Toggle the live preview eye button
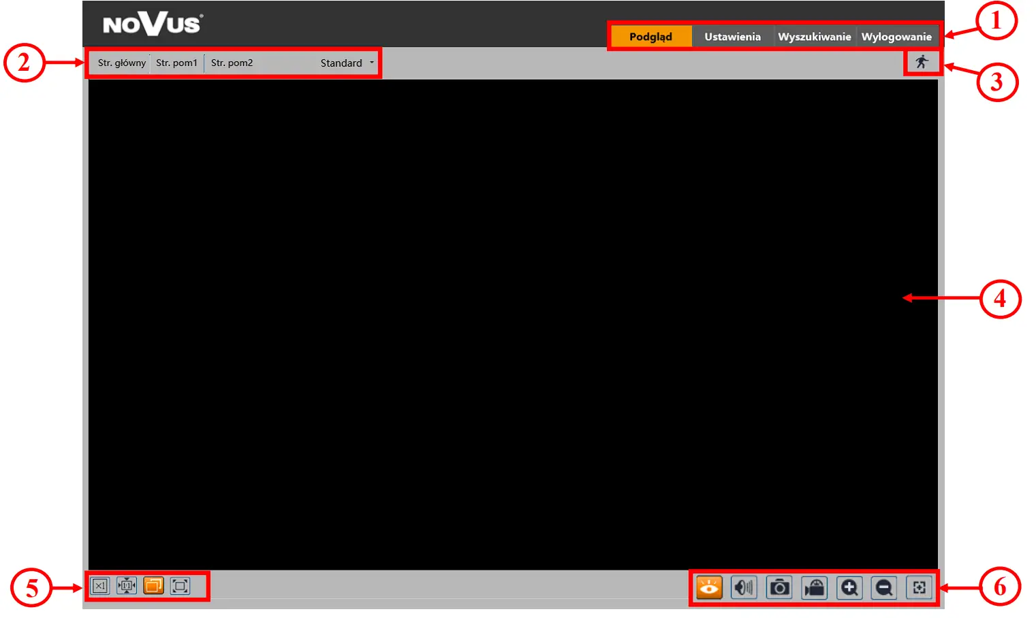Viewport: 1036px width, 618px height. coord(709,587)
